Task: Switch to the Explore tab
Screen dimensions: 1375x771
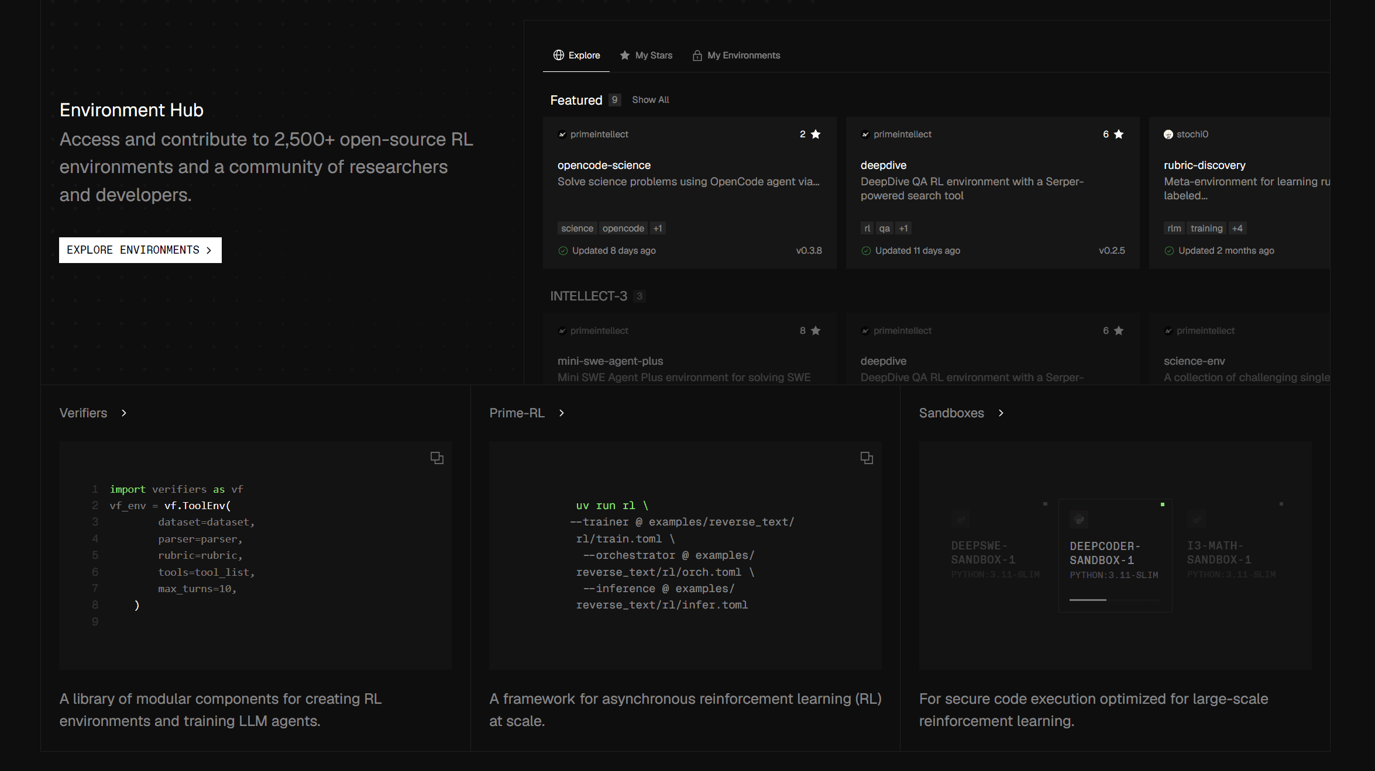Action: (x=576, y=55)
